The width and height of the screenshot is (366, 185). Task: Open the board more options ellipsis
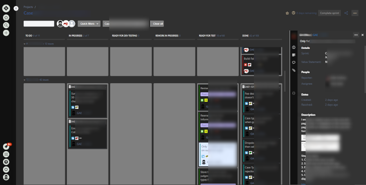pyautogui.click(x=355, y=13)
